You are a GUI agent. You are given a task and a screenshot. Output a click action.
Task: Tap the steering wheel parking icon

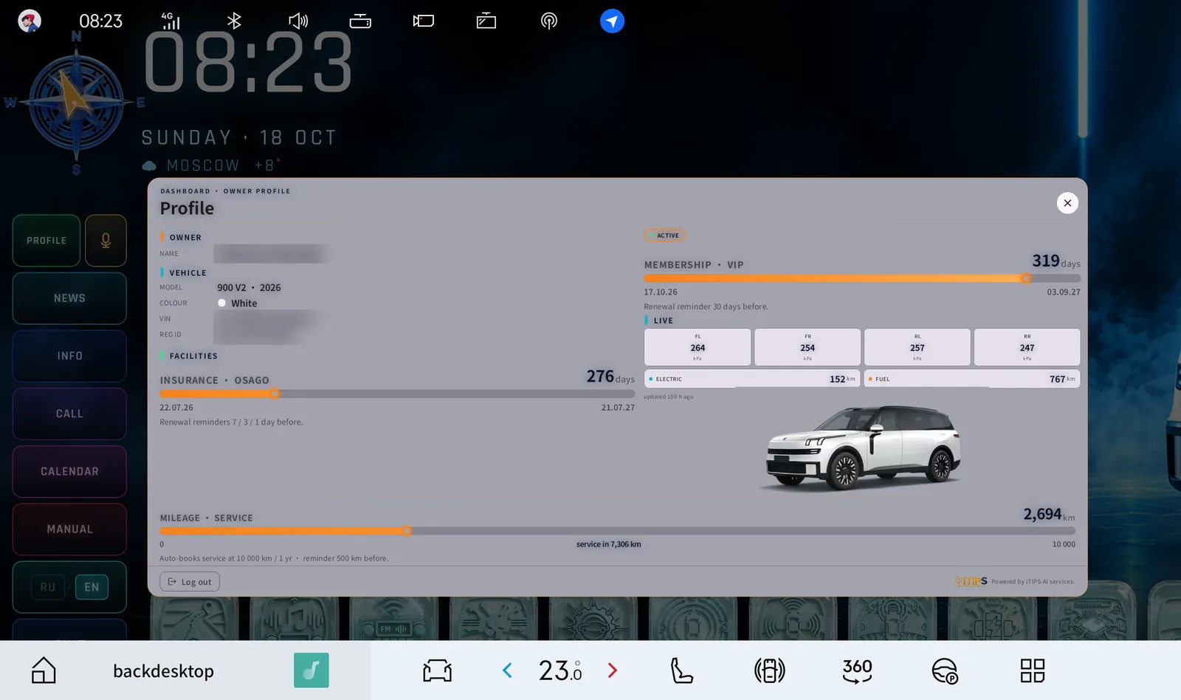coord(945,670)
